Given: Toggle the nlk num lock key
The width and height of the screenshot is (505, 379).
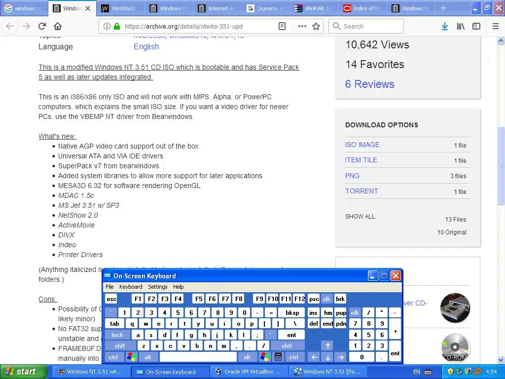Looking at the screenshot, I should (x=355, y=312).
